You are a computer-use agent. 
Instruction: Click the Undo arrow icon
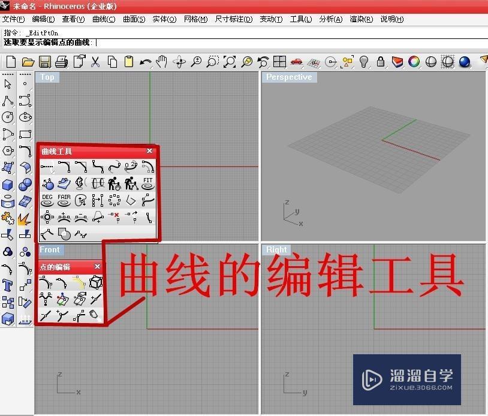click(145, 62)
